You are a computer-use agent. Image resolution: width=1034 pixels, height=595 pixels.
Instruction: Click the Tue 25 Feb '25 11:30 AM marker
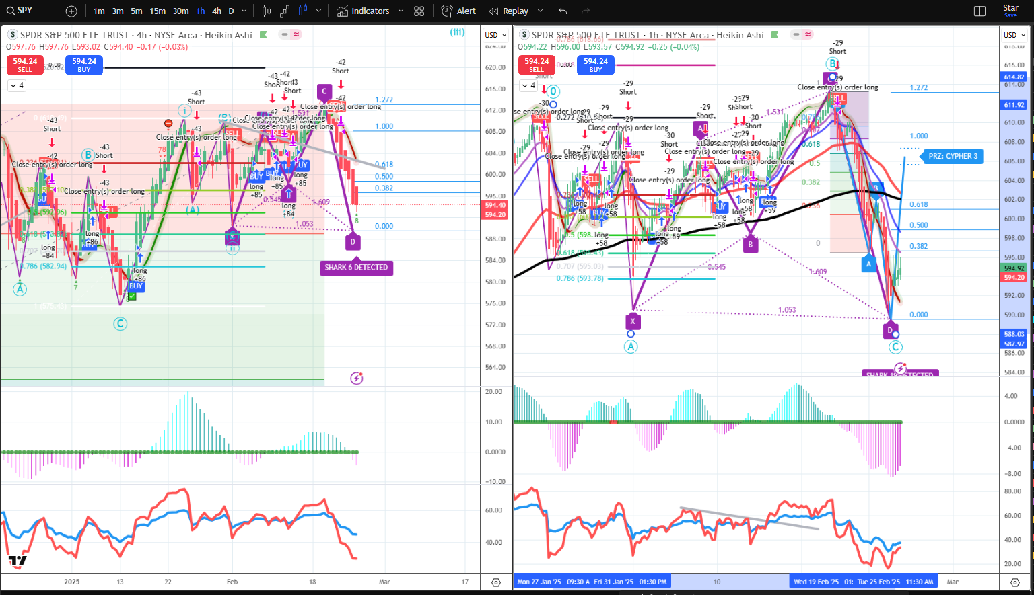895,582
